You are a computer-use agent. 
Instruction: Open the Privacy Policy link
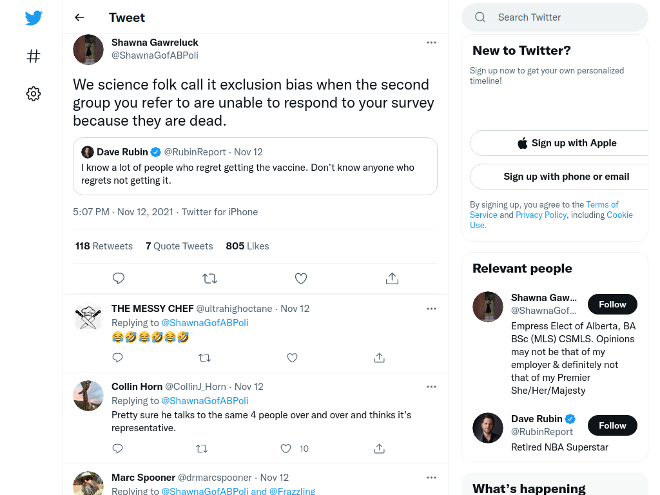point(541,215)
